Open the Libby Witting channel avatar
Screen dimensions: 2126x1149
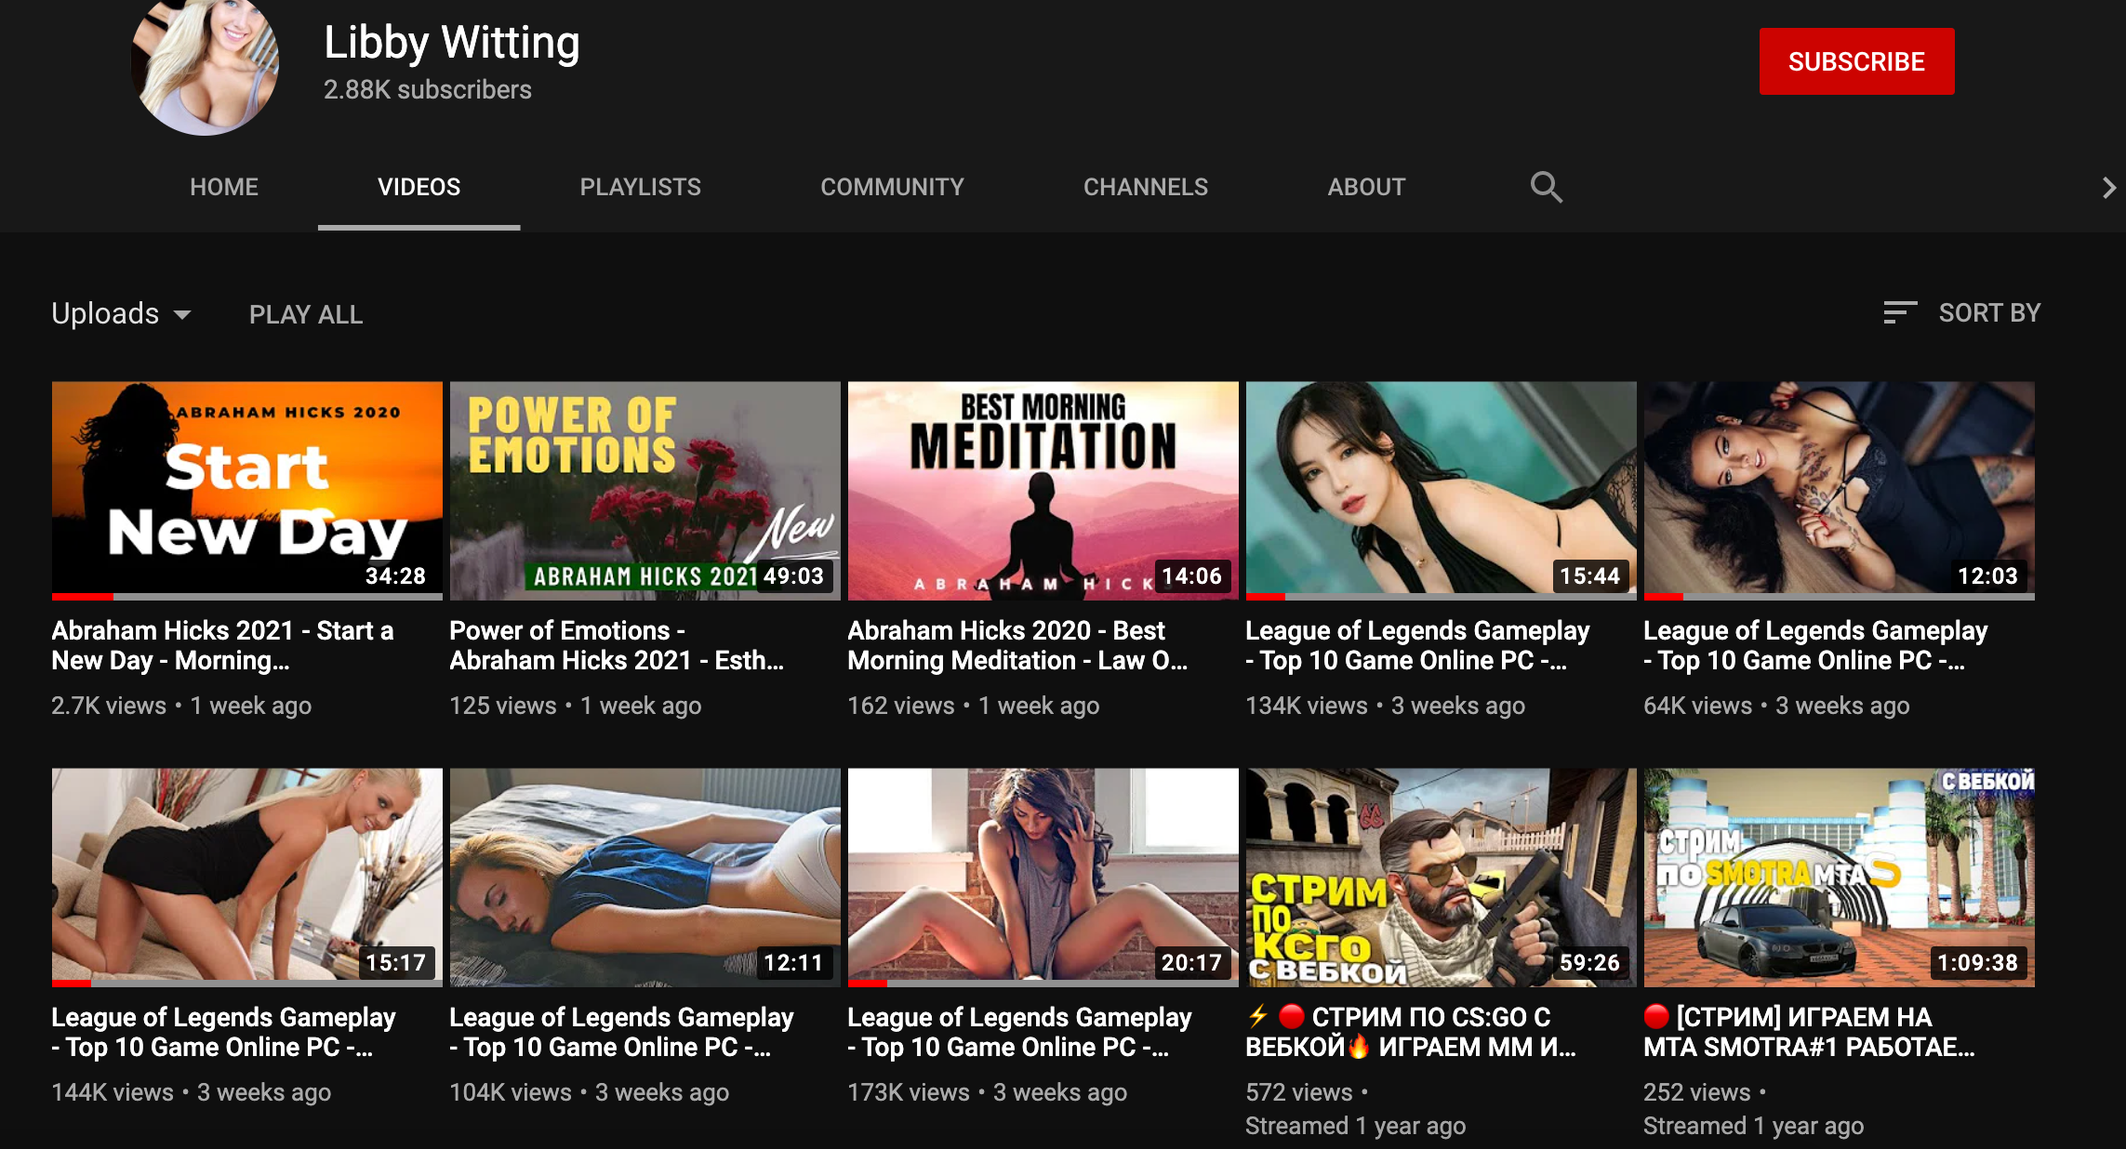205,63
